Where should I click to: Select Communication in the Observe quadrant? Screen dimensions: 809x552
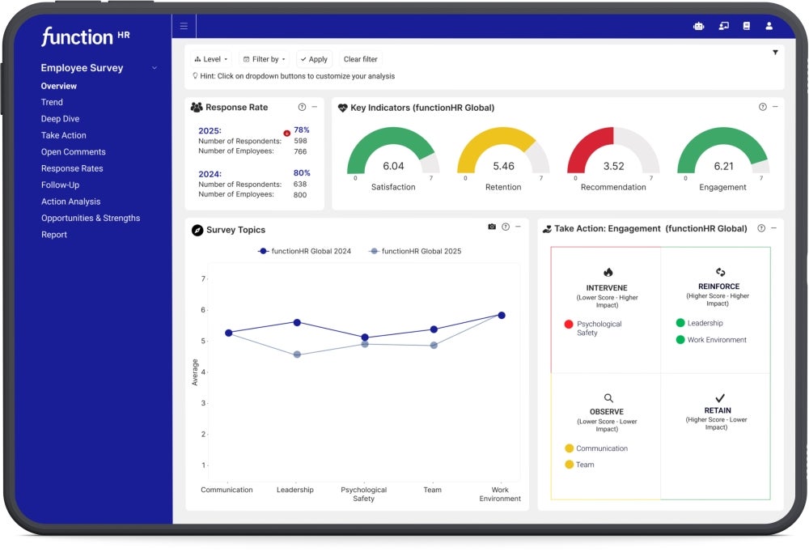596,448
